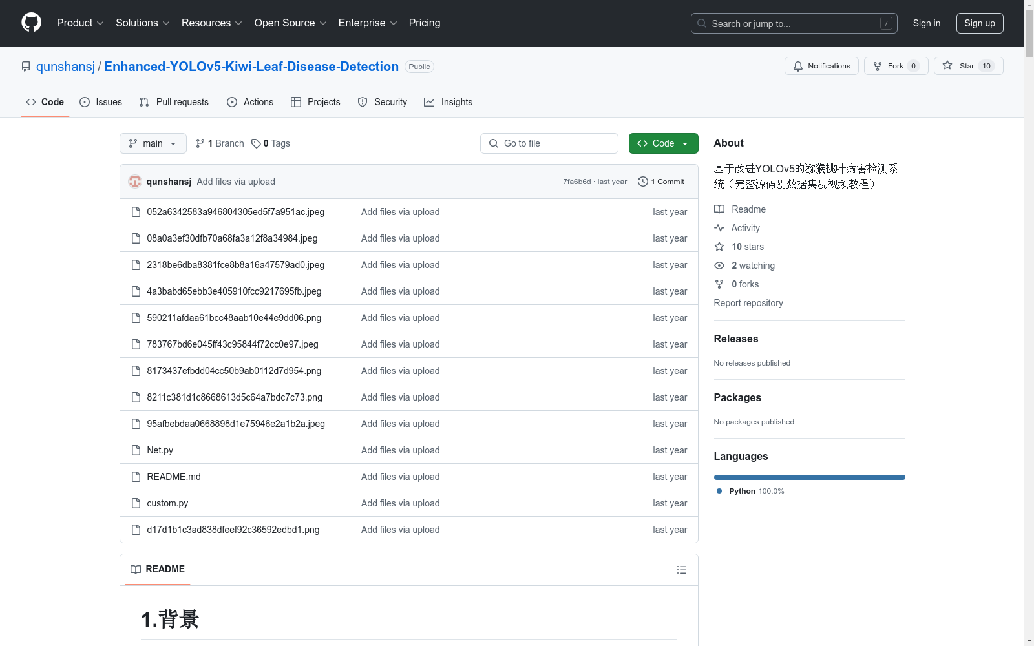Click the Insights graph icon
The height and width of the screenshot is (646, 1034).
[429, 102]
